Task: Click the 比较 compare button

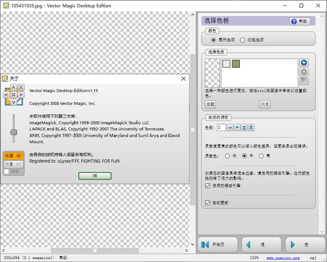Action: tap(210, 104)
